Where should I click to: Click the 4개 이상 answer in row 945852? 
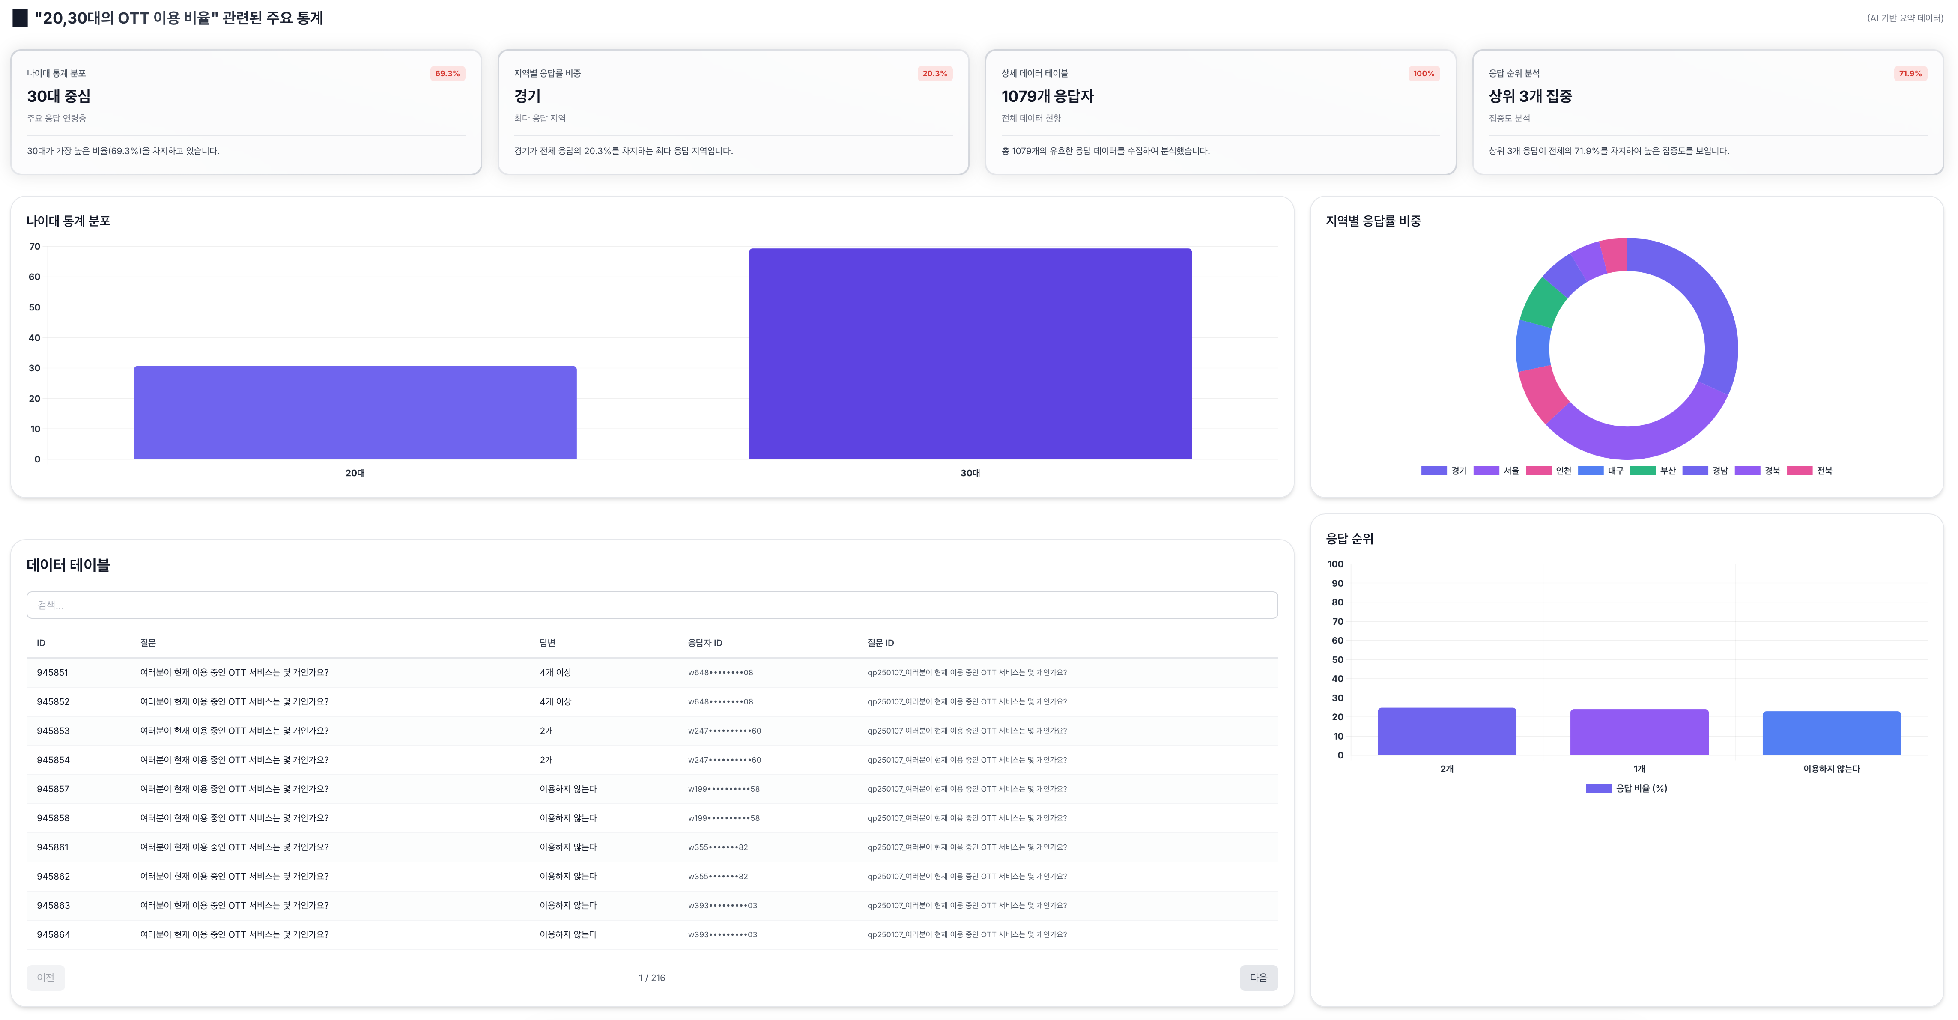tap(555, 701)
